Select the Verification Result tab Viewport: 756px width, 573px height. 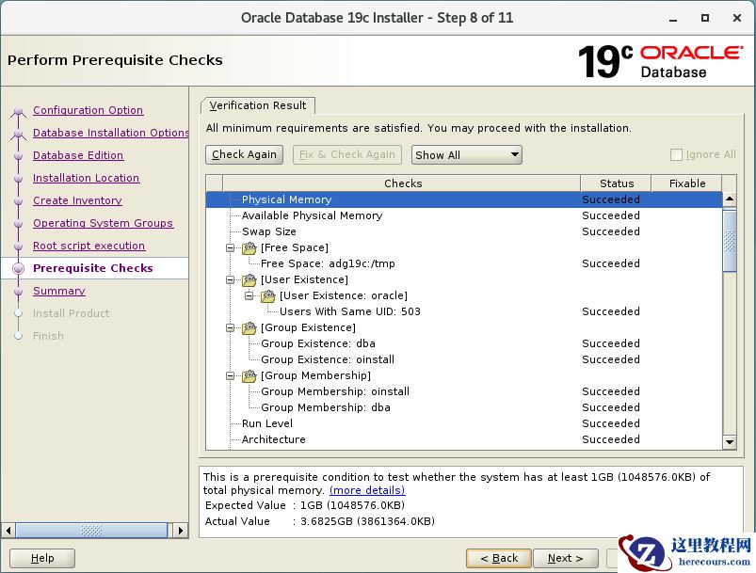click(x=258, y=105)
